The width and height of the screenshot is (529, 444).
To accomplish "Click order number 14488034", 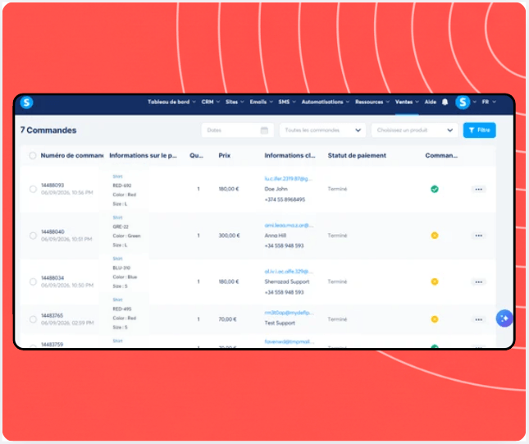I will (52, 278).
